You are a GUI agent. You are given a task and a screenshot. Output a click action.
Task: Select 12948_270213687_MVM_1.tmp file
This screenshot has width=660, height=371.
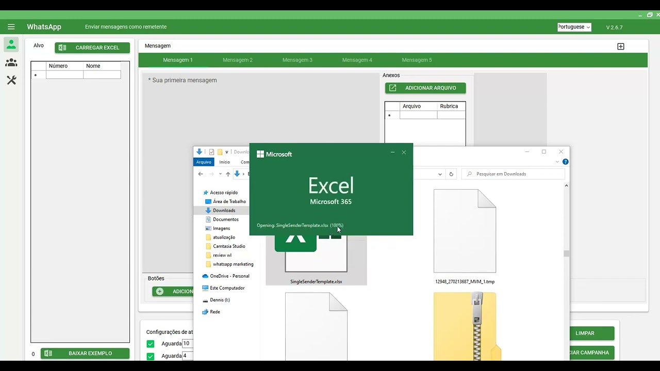coord(465,237)
